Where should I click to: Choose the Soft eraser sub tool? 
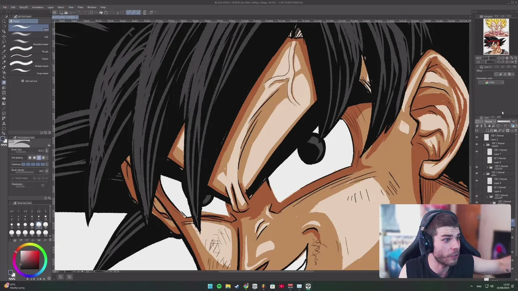coord(29,35)
